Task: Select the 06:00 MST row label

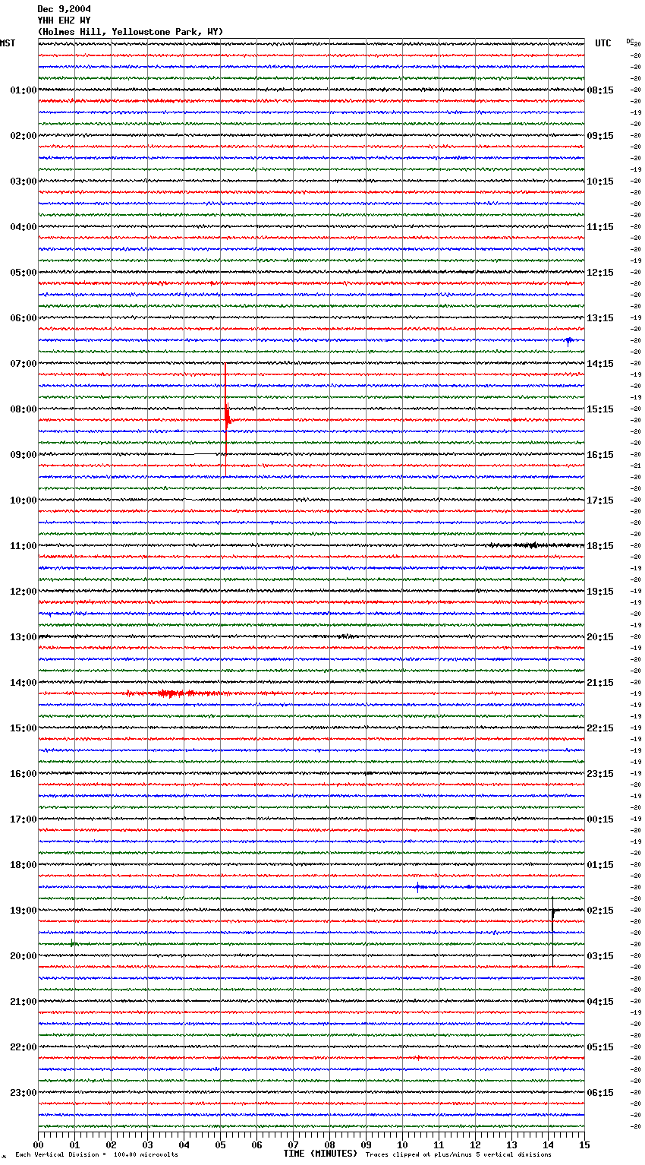Action: (x=23, y=318)
